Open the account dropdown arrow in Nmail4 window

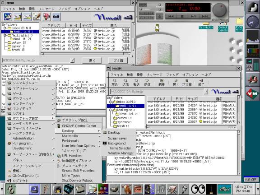click(206, 91)
